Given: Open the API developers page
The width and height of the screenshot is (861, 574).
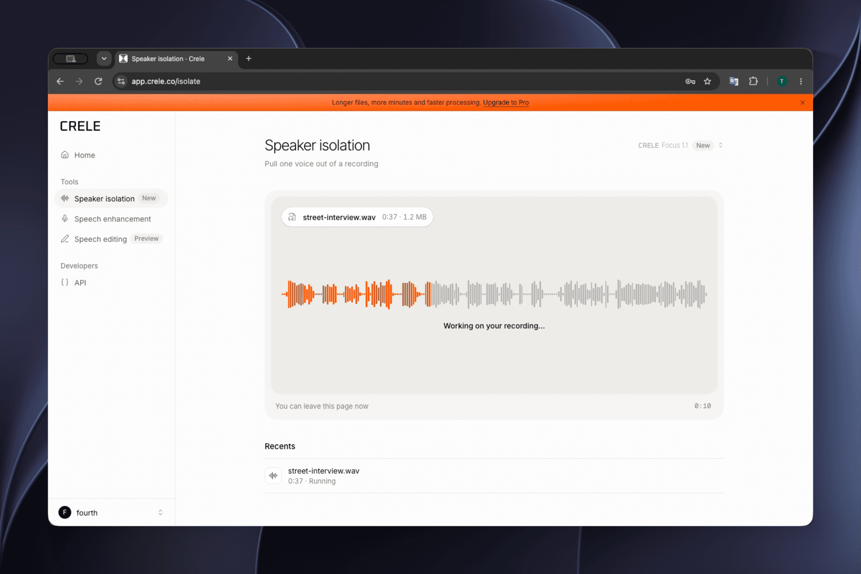Looking at the screenshot, I should point(111,282).
